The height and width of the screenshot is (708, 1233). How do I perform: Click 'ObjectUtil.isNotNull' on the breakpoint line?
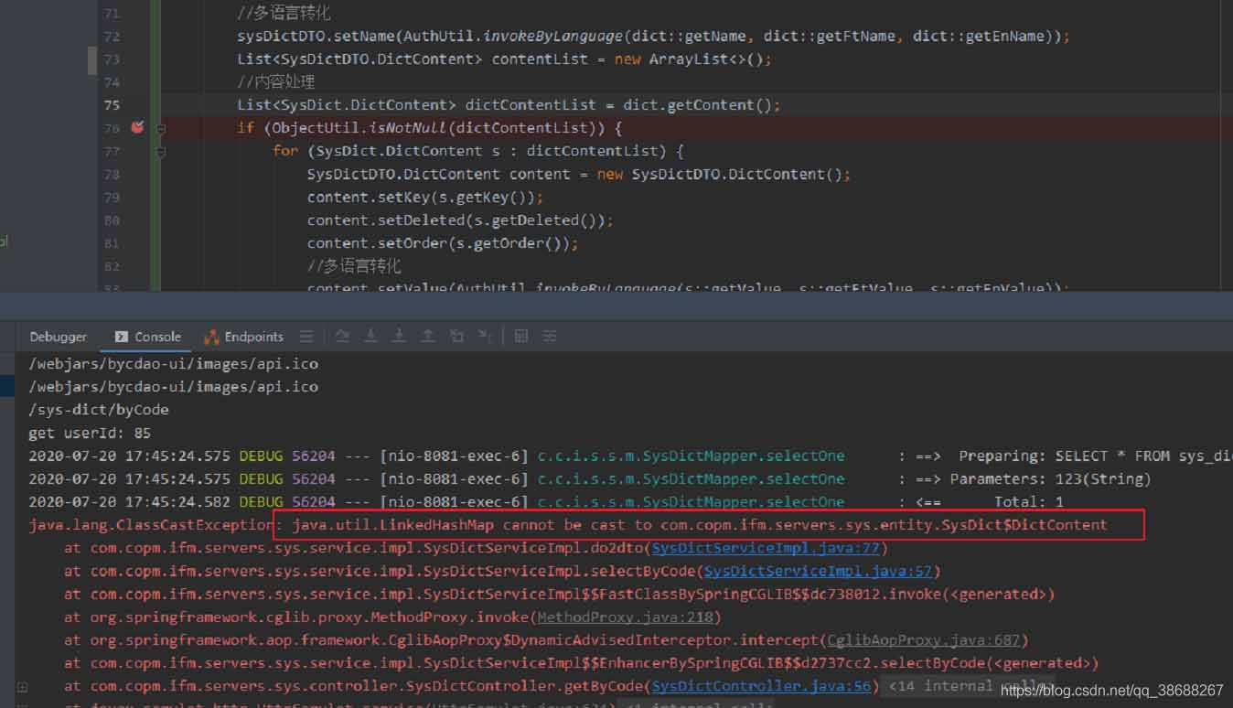coord(359,128)
